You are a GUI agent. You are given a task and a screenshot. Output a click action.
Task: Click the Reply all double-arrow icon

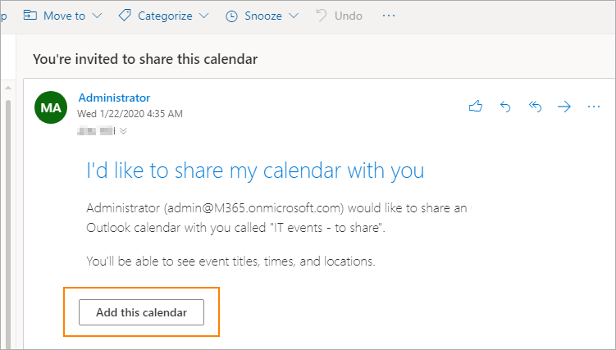[x=535, y=107]
